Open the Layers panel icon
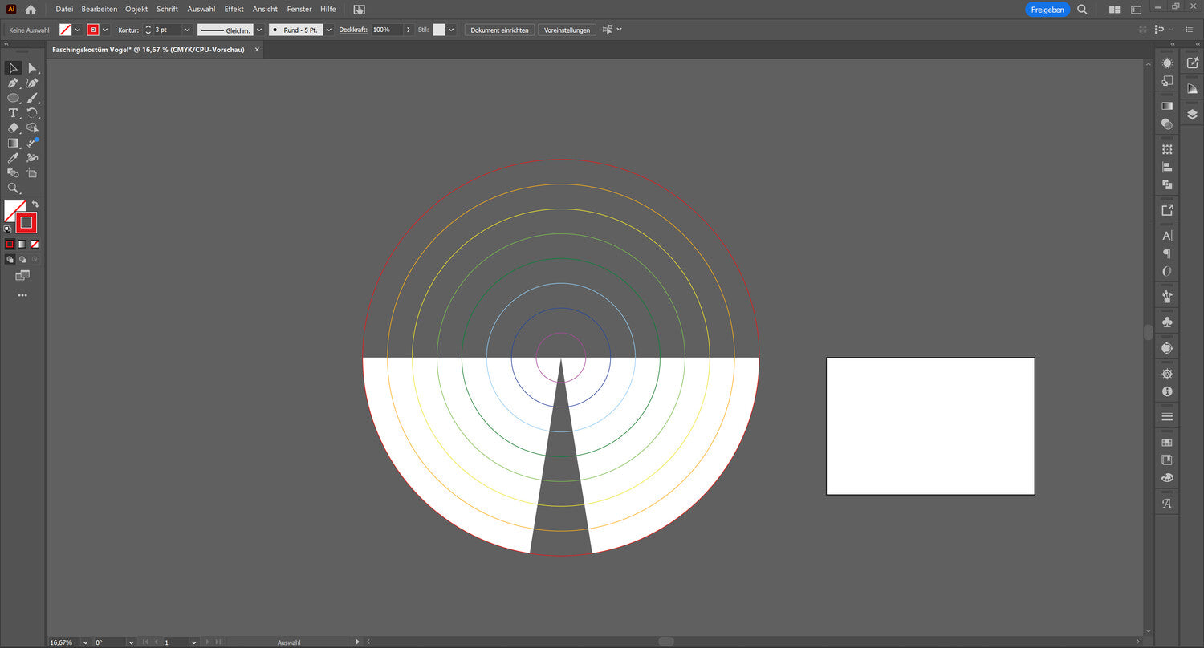This screenshot has height=648, width=1204. coord(1192,115)
